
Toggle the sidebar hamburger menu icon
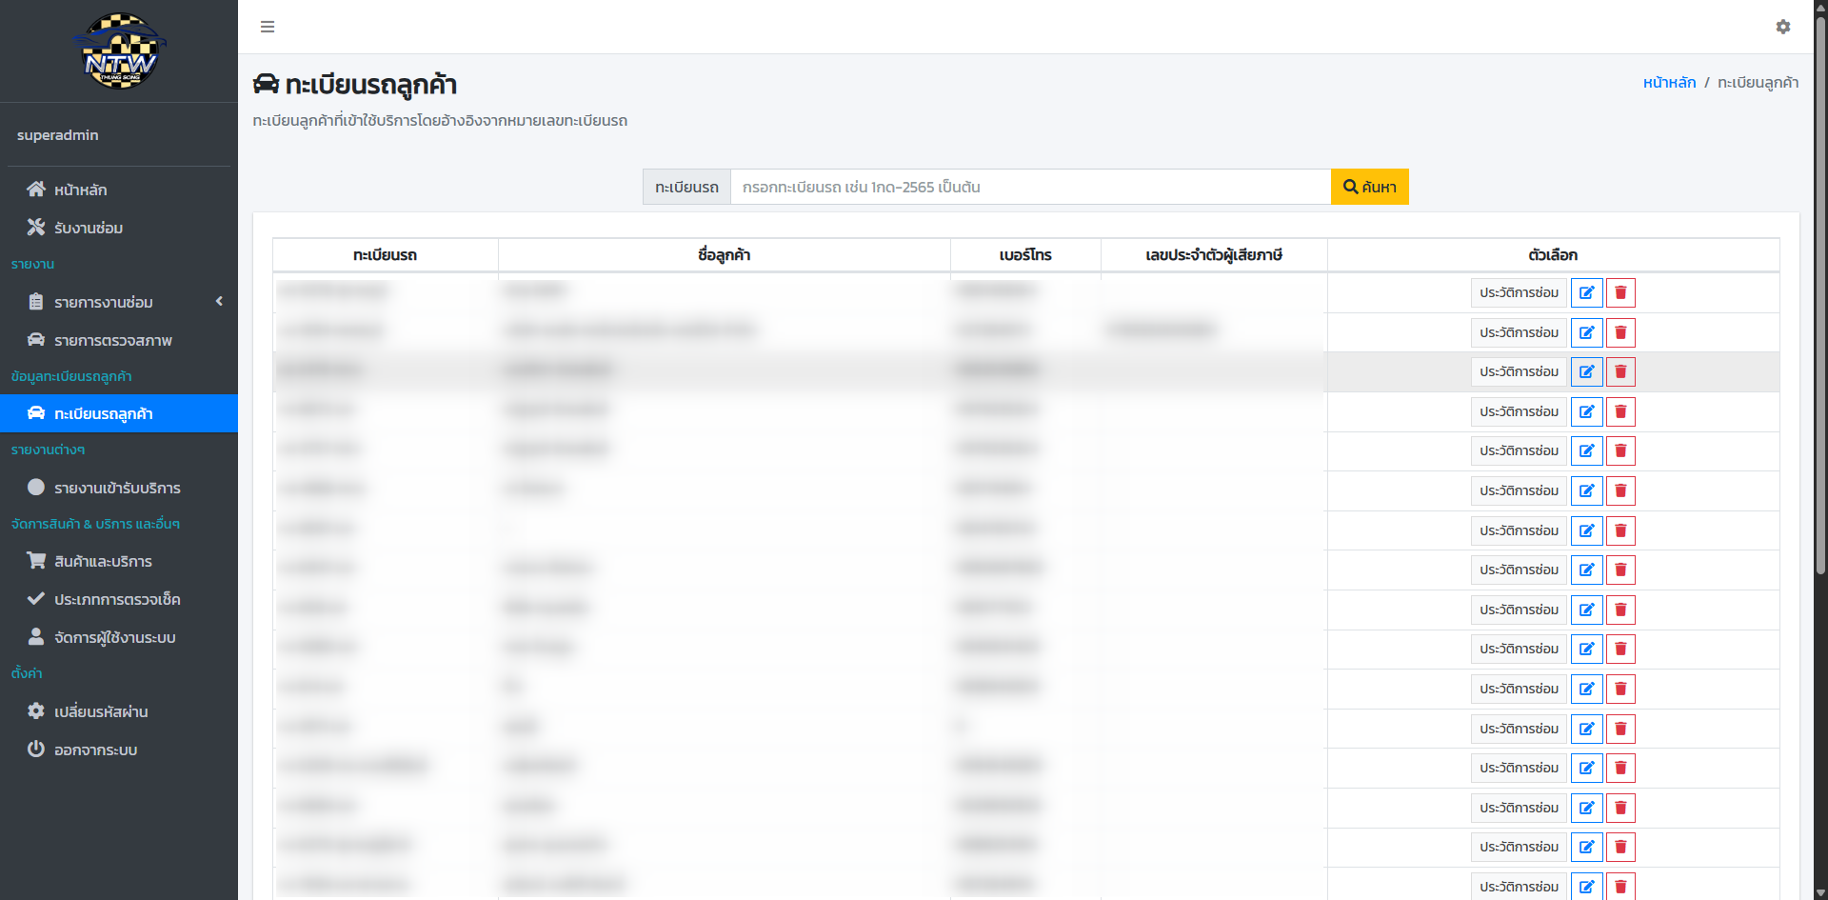click(268, 27)
